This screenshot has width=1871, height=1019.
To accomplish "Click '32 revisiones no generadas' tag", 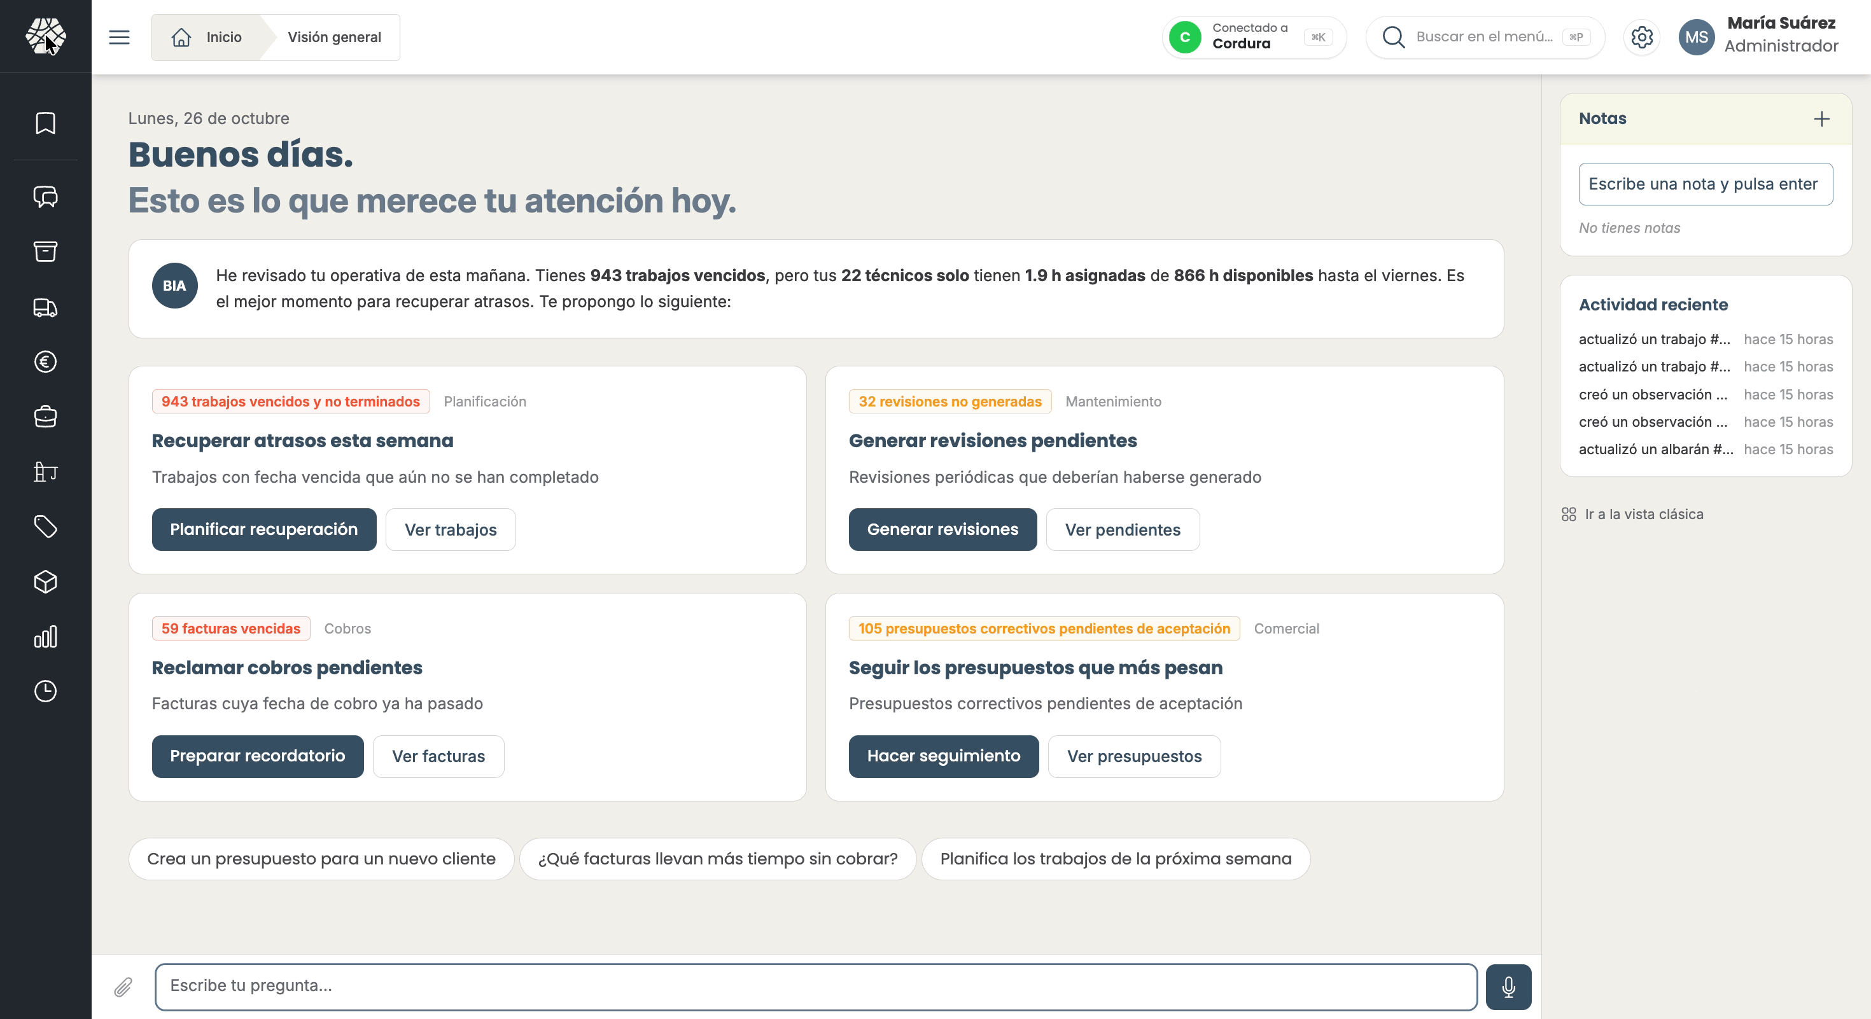I will pyautogui.click(x=950, y=401).
